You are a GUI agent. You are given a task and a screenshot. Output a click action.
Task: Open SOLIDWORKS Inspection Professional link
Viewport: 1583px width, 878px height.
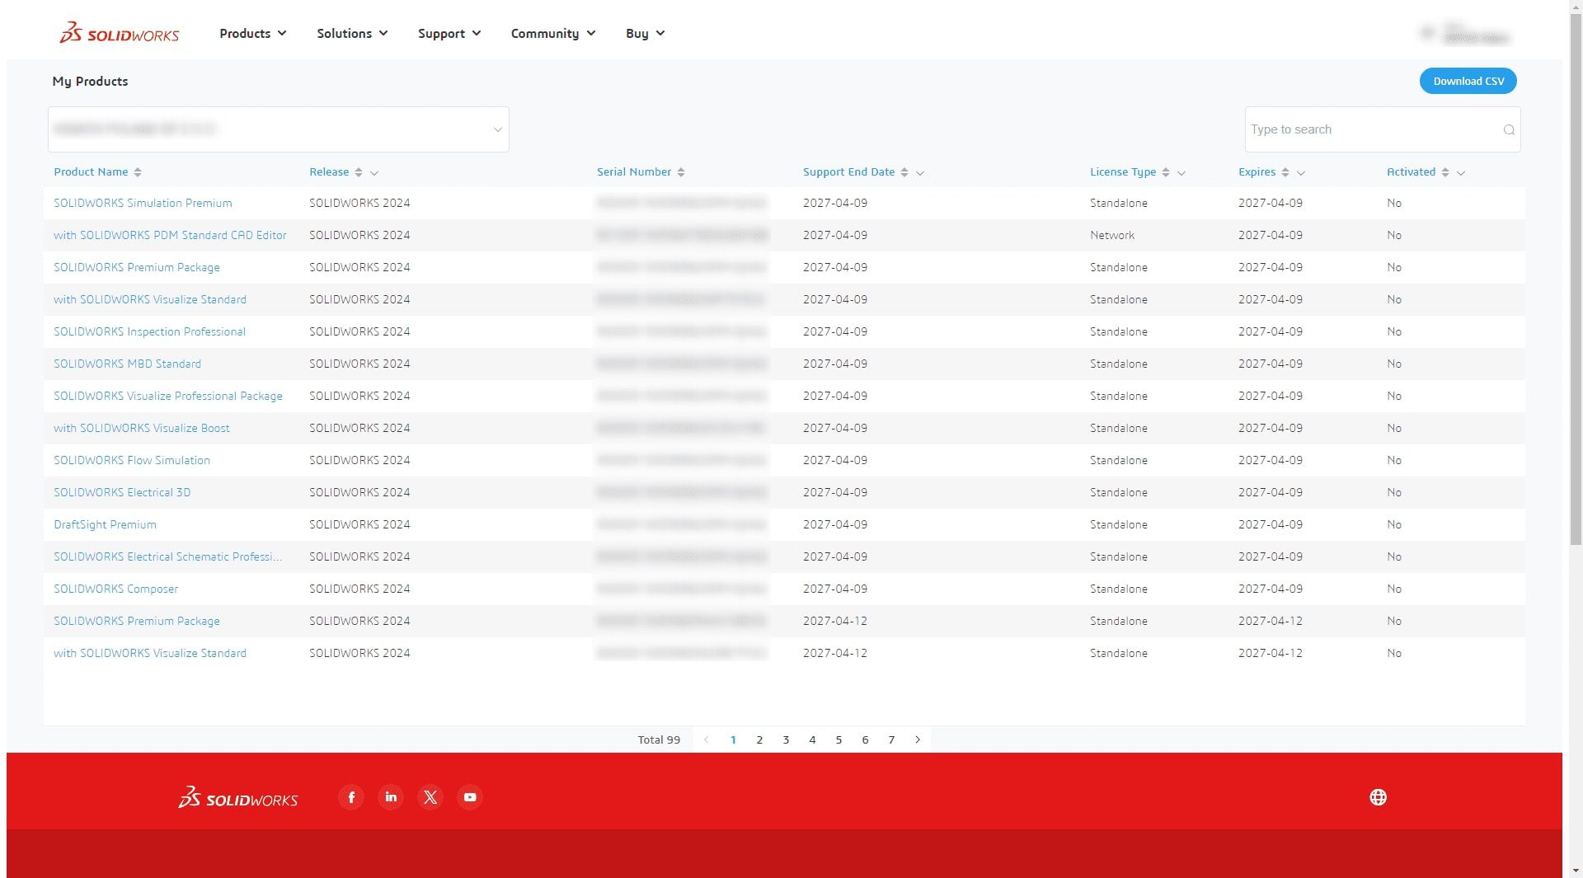[x=149, y=331]
